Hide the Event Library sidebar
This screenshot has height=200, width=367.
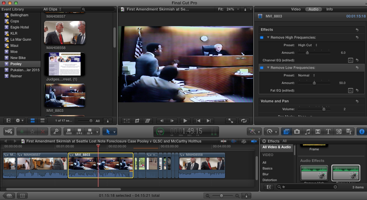[x=8, y=120]
